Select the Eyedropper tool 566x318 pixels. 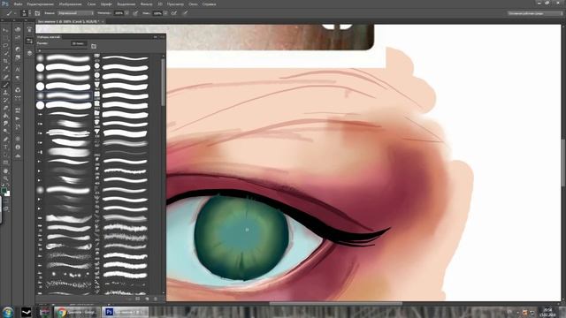6,69
